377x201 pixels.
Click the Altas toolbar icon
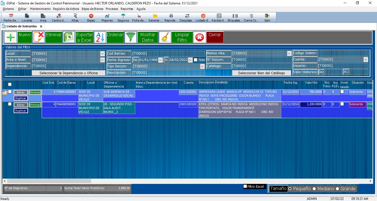click(x=75, y=18)
